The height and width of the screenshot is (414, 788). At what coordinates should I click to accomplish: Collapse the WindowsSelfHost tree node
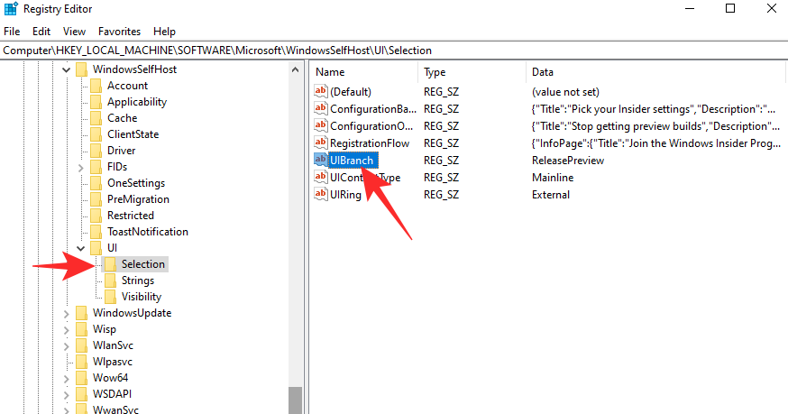(x=67, y=69)
